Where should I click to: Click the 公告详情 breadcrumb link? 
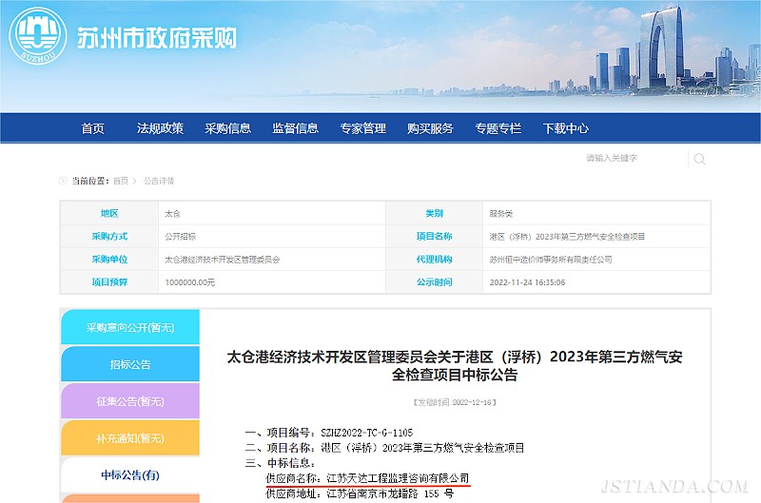click(159, 181)
